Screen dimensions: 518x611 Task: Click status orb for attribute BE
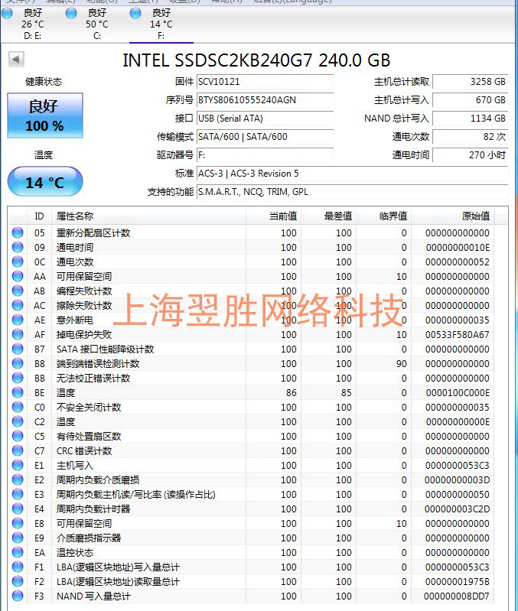click(18, 392)
